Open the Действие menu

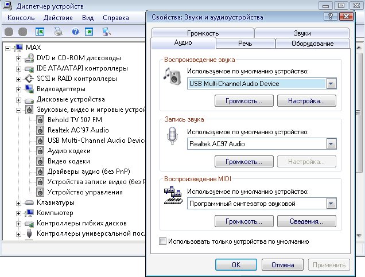pyautogui.click(x=58, y=18)
